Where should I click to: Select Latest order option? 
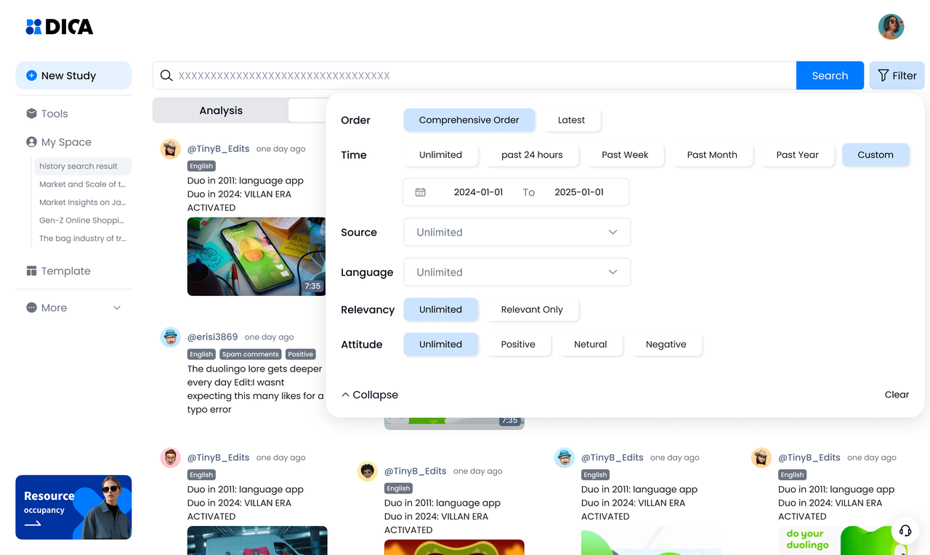click(571, 120)
